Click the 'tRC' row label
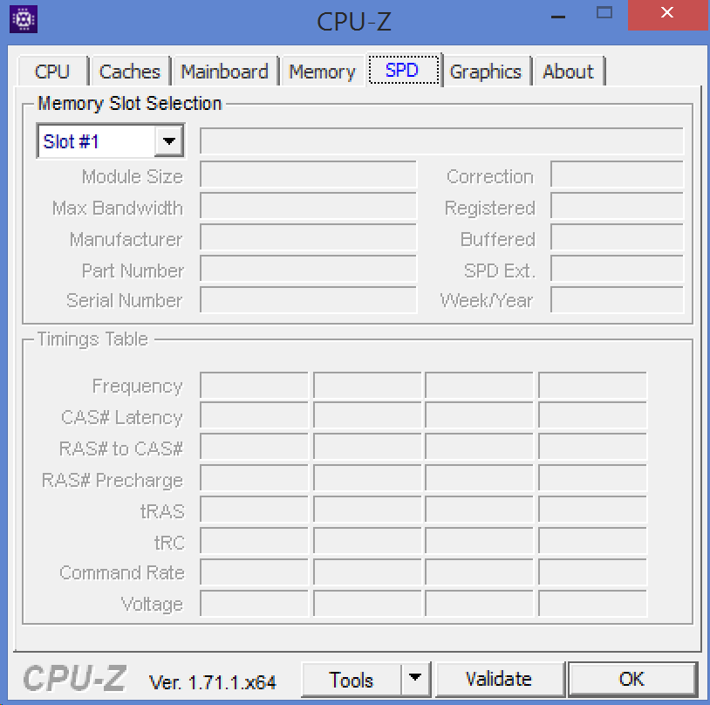710x705 pixels. pos(170,543)
